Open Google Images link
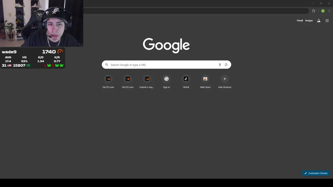Image resolution: width=333 pixels, height=187 pixels. pyautogui.click(x=309, y=21)
